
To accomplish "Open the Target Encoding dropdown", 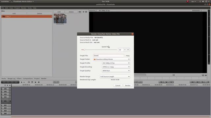I will (x=116, y=67).
